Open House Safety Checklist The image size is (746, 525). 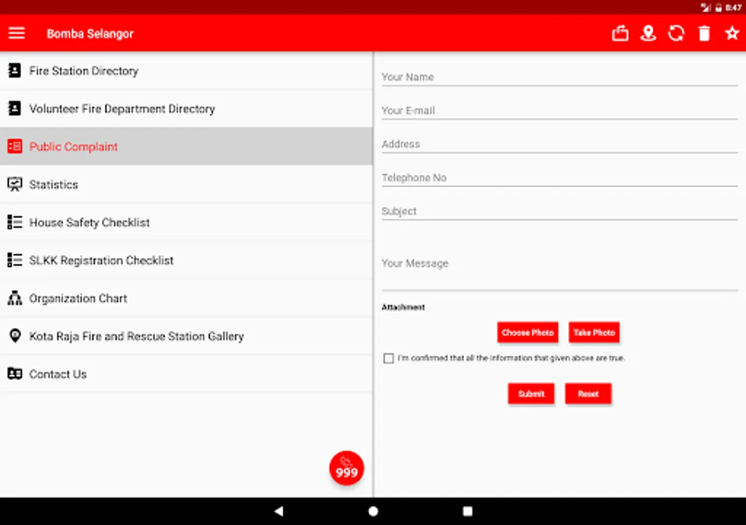coord(186,222)
